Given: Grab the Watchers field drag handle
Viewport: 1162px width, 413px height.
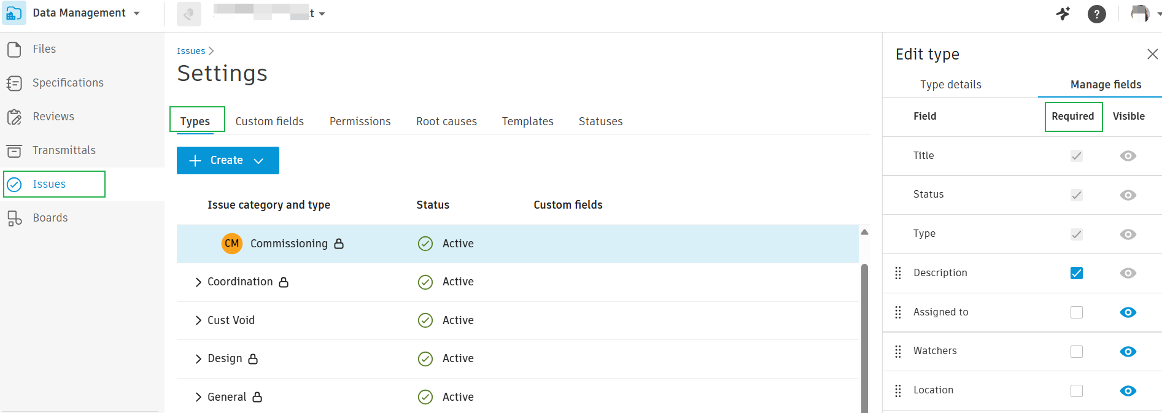Looking at the screenshot, I should (898, 352).
